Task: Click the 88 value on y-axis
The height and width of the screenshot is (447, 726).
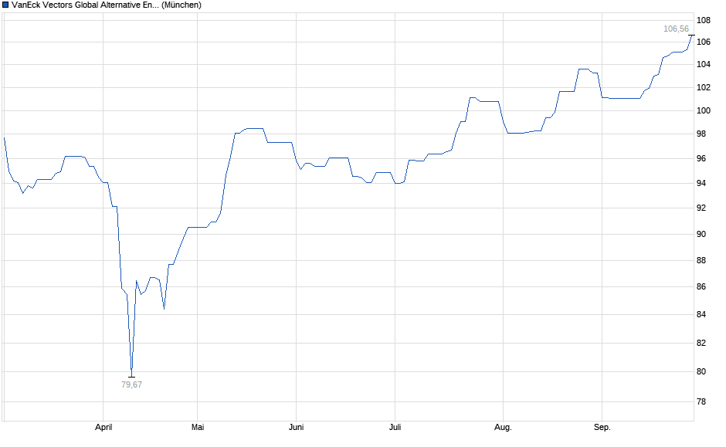Action: pos(701,260)
